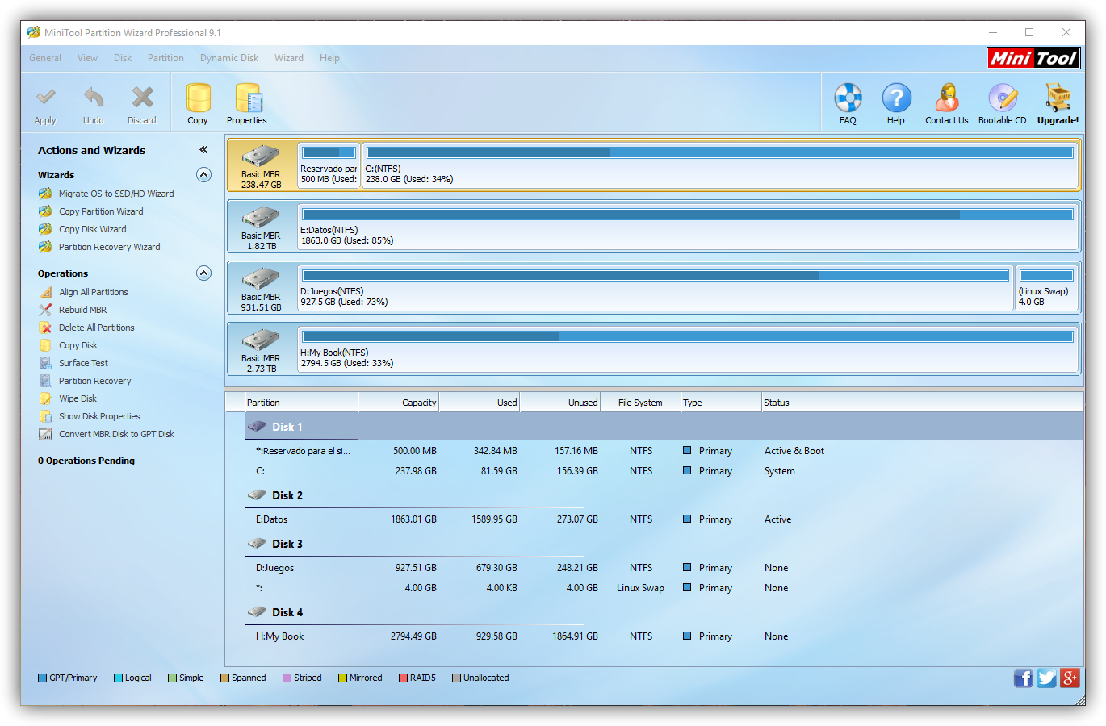Collapse the Actions and Wizards panel
This screenshot has width=1106, height=726.
click(203, 150)
